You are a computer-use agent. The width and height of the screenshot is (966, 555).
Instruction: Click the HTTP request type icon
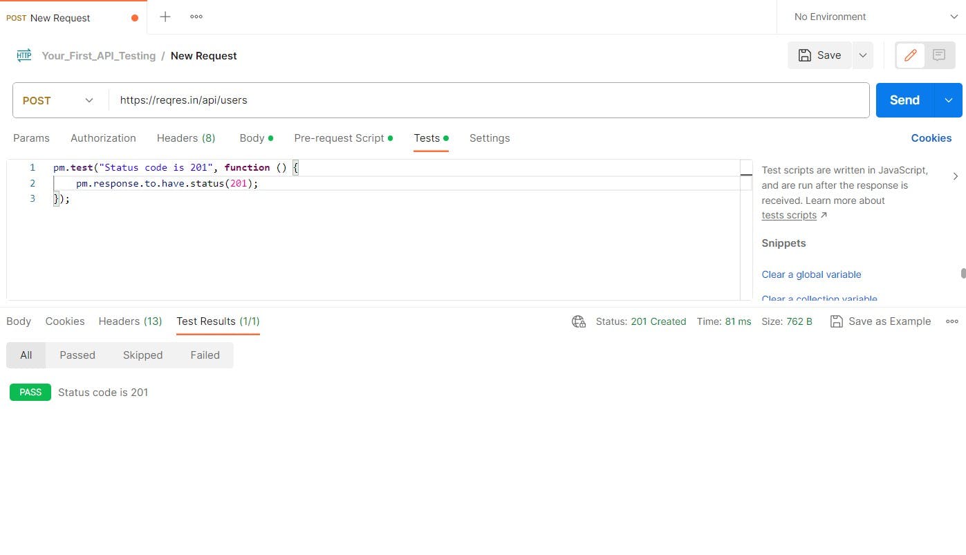pos(24,56)
